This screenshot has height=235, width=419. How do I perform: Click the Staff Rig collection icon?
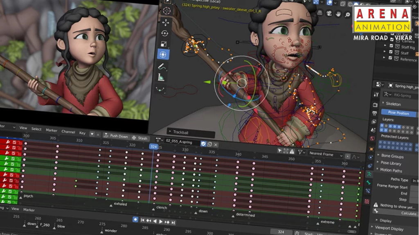[x=398, y=47]
